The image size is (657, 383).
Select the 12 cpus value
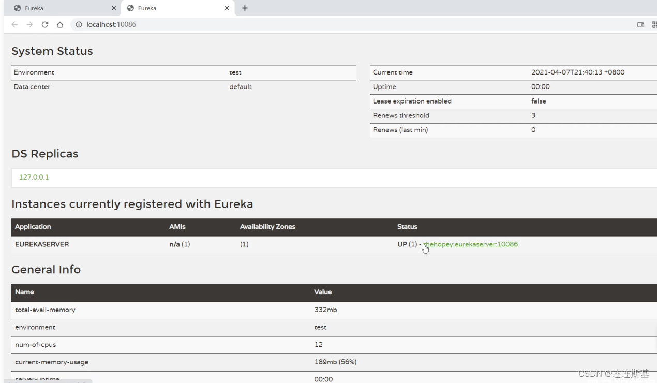click(x=319, y=345)
